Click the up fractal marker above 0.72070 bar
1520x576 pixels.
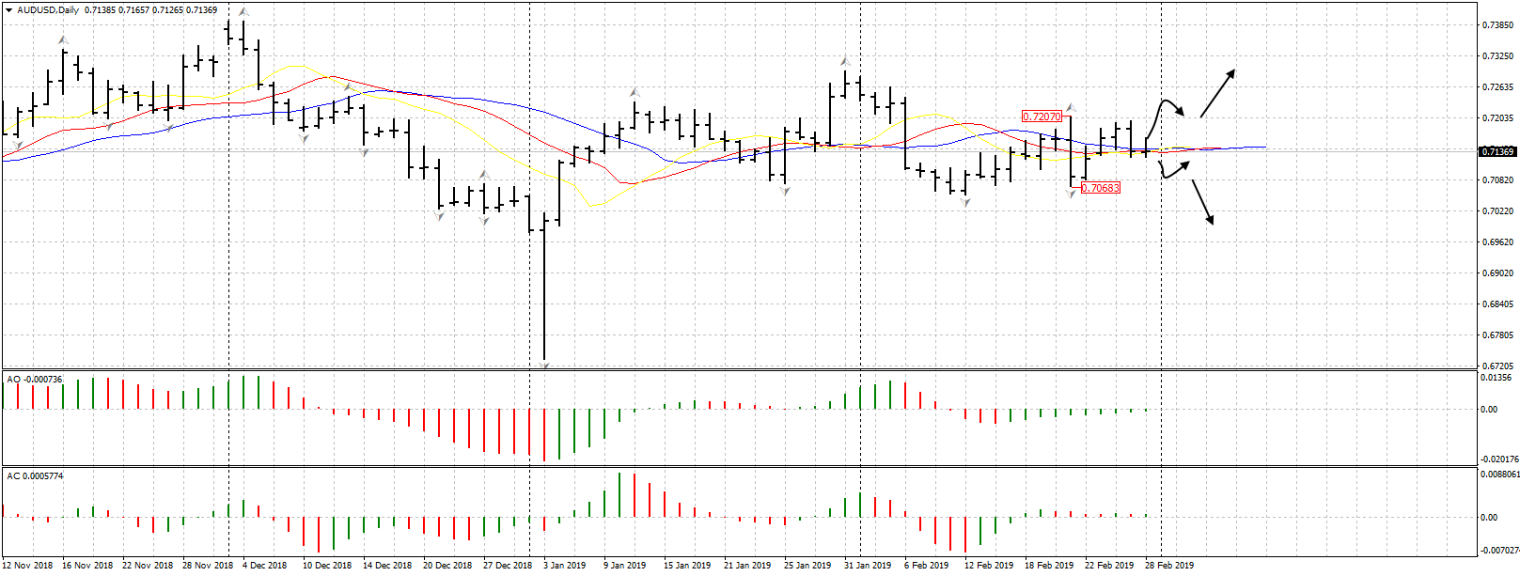[1069, 107]
